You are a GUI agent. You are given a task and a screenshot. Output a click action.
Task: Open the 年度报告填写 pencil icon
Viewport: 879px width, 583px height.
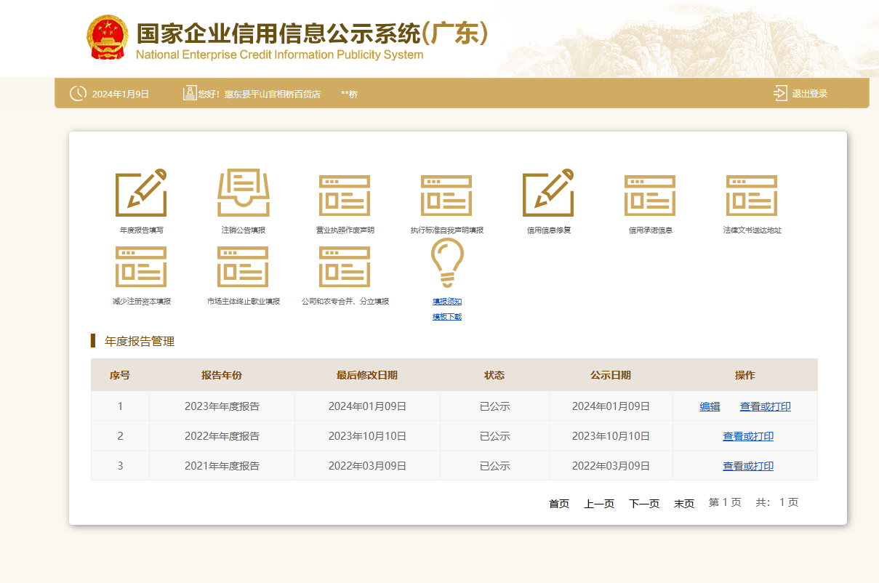[x=141, y=193]
